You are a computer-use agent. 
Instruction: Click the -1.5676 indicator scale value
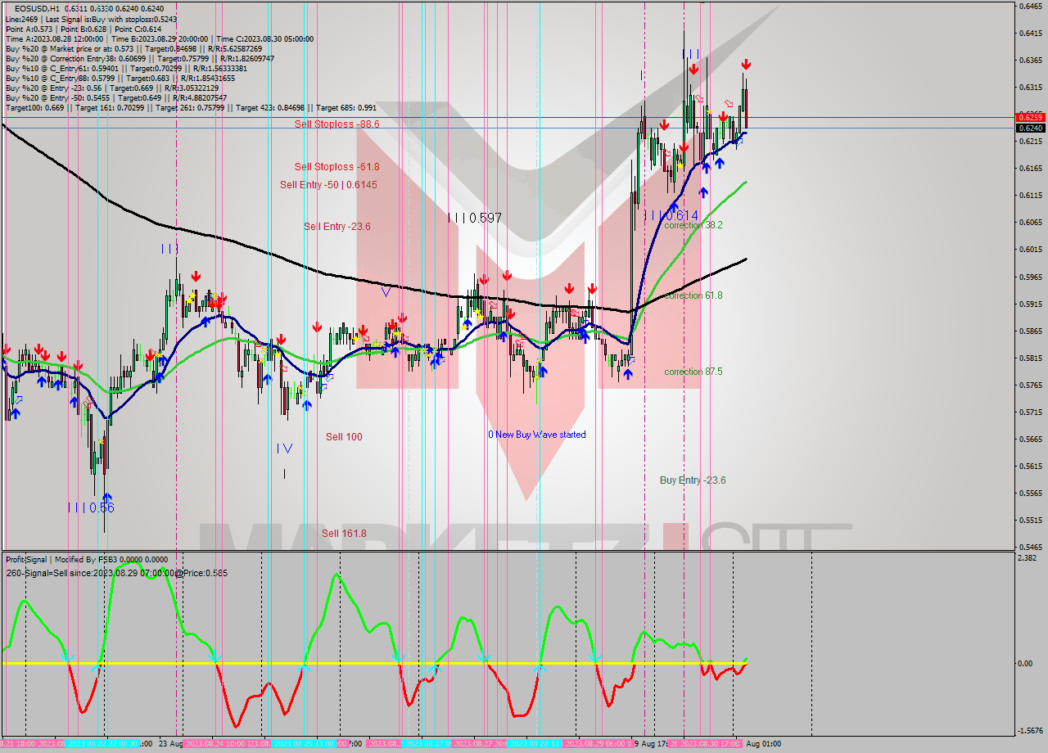coord(1030,731)
